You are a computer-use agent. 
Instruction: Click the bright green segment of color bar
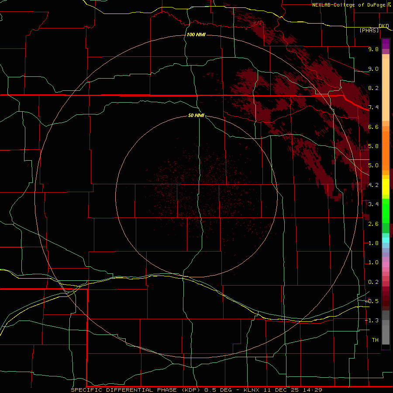pyautogui.click(x=386, y=211)
